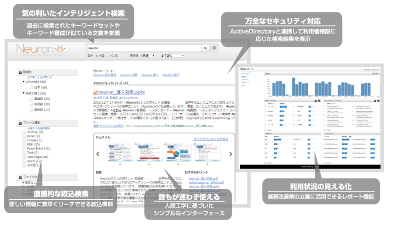Viewport: 393px width, 225px height.
Task: Collapse the Wikipedia tree node arrow
Action: click(x=24, y=82)
